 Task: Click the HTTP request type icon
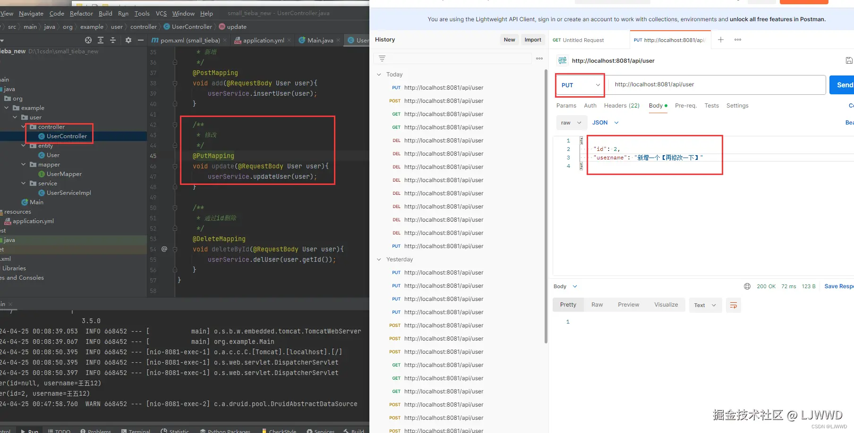pyautogui.click(x=562, y=60)
